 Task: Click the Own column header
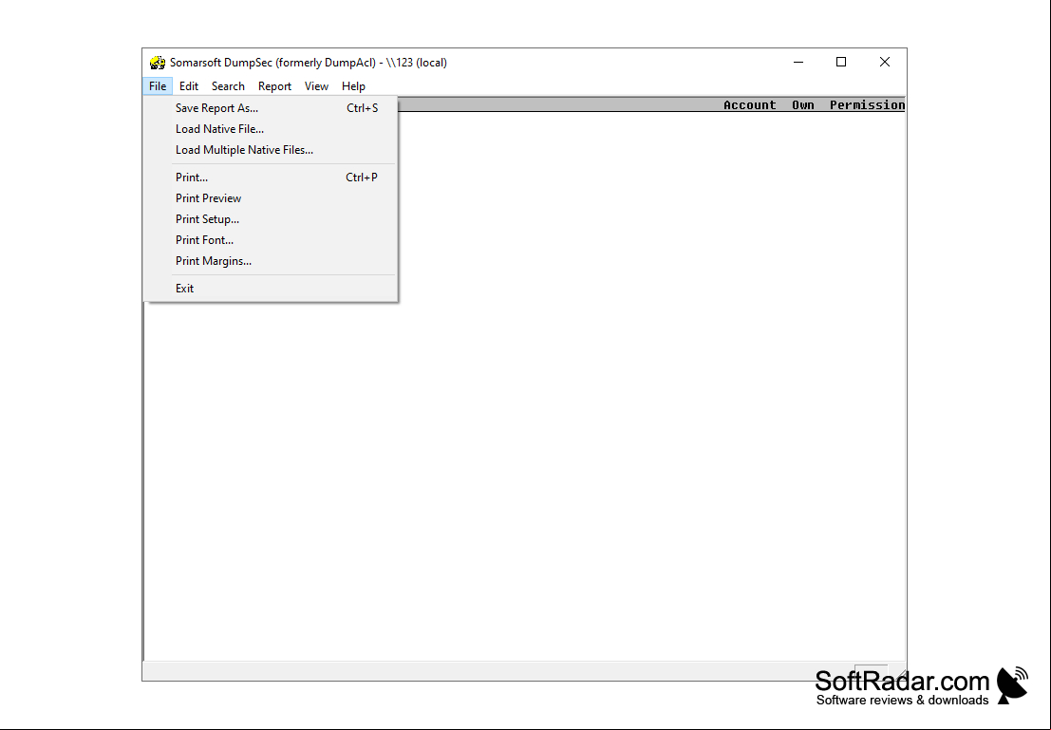pos(803,104)
